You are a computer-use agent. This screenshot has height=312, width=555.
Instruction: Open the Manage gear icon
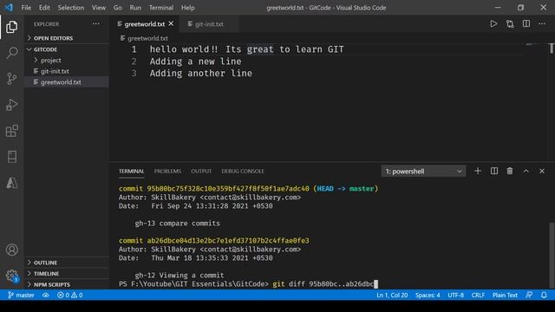point(11,276)
